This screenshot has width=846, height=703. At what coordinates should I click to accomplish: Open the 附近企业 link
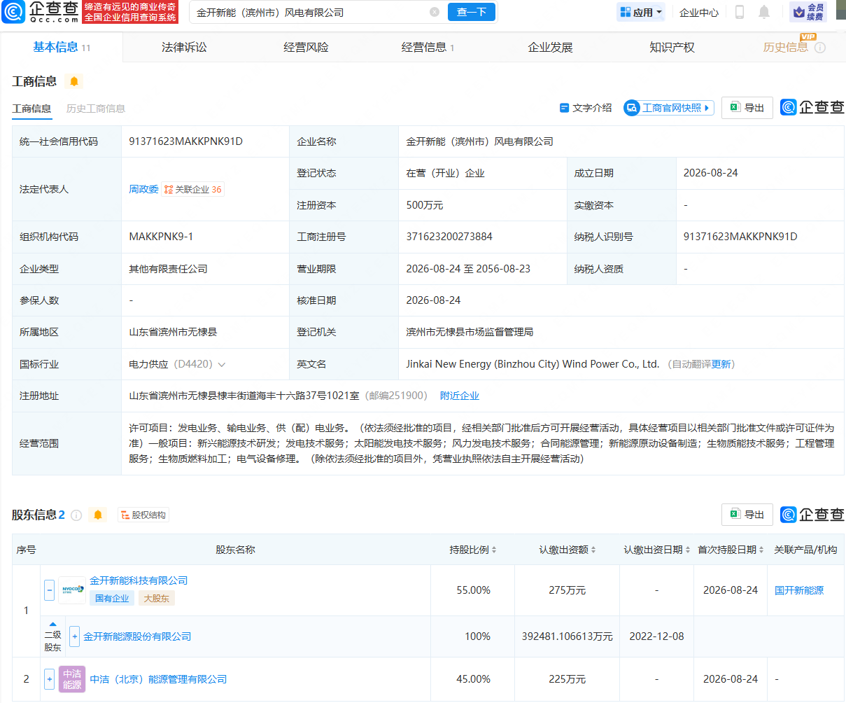click(x=460, y=396)
